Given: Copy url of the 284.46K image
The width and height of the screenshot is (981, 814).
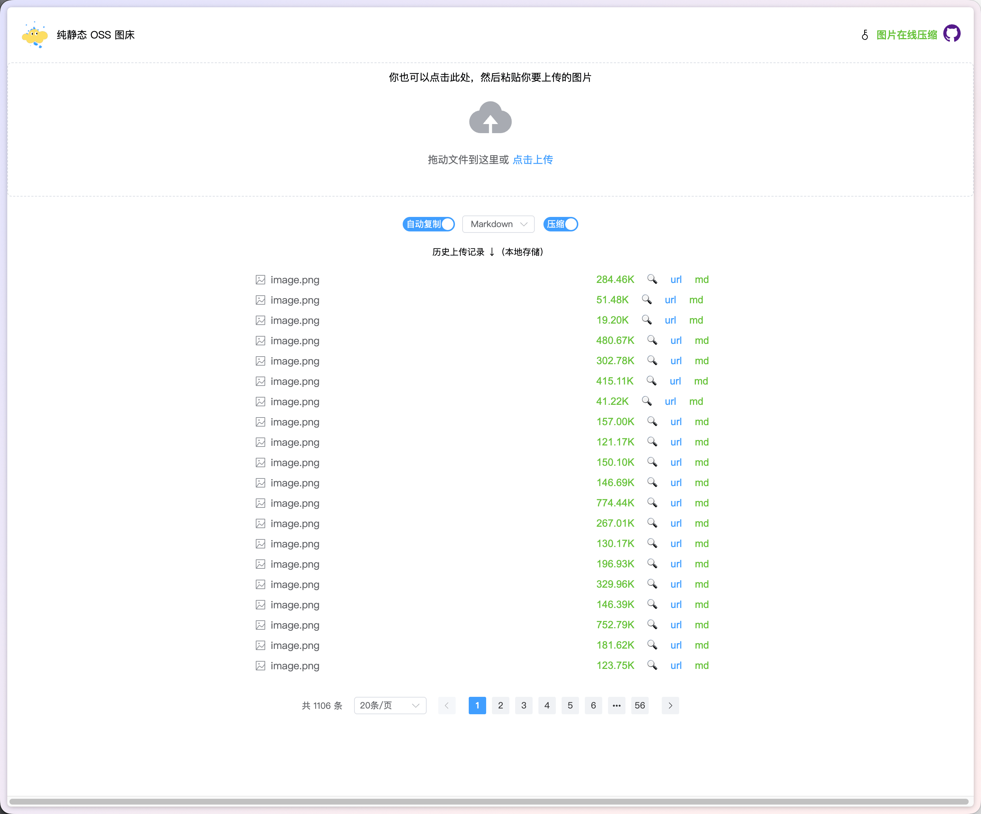Looking at the screenshot, I should tap(676, 279).
